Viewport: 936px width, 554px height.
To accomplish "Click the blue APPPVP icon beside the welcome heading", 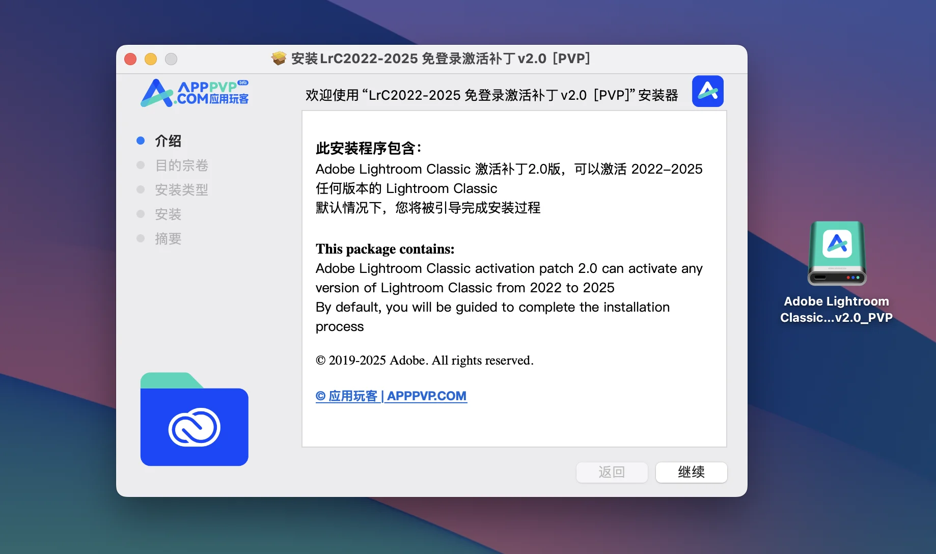I will (708, 91).
